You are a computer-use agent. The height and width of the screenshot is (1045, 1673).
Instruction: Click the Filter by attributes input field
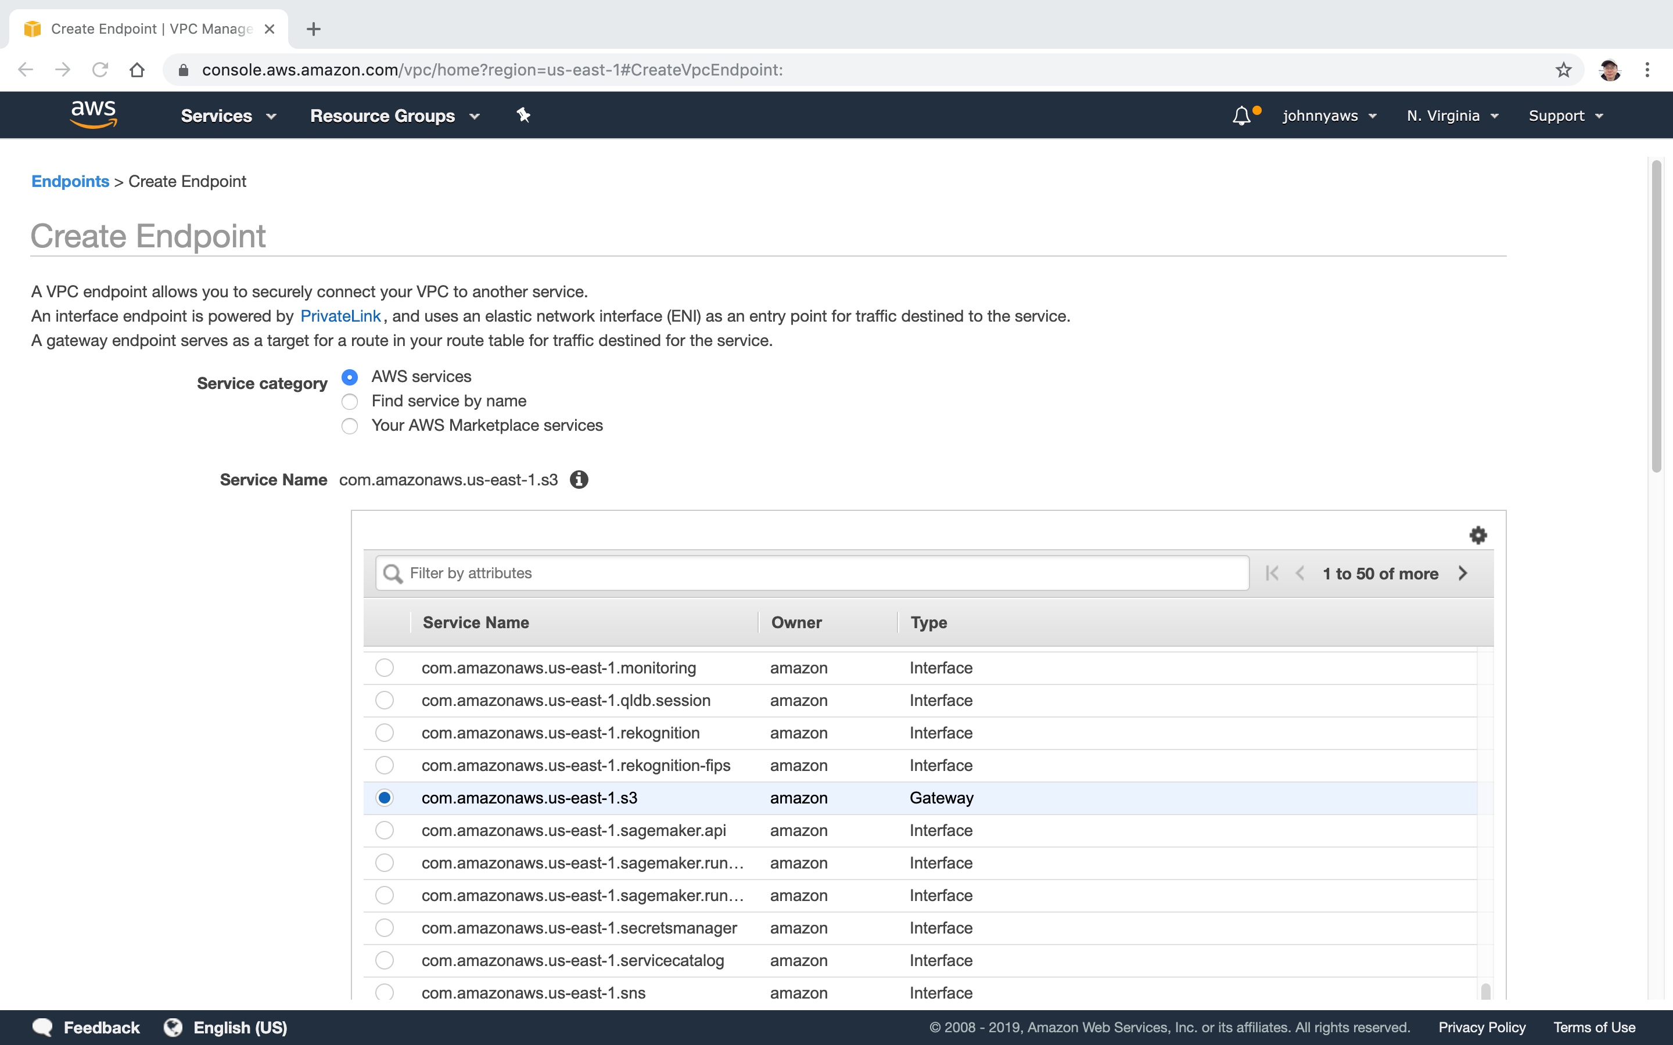point(812,573)
